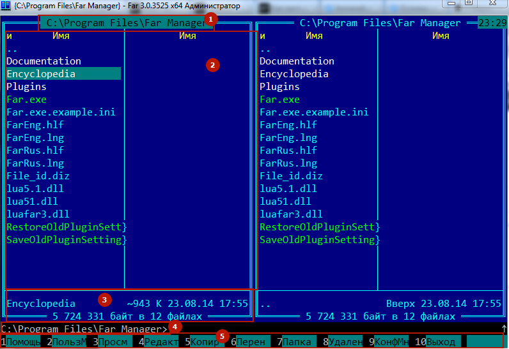Select luafar3.dll in the right panel
Image resolution: width=509 pixels, height=349 pixels.
[x=291, y=214]
